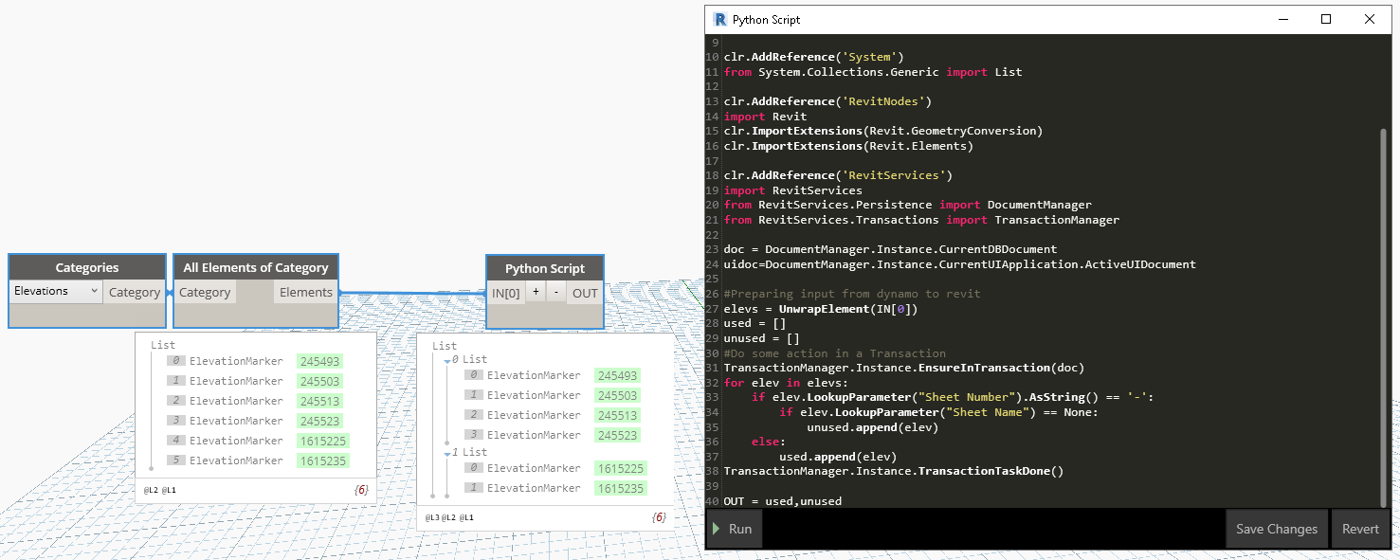Click code line 27 with UnwrapElement
The height and width of the screenshot is (560, 1400).
click(821, 308)
